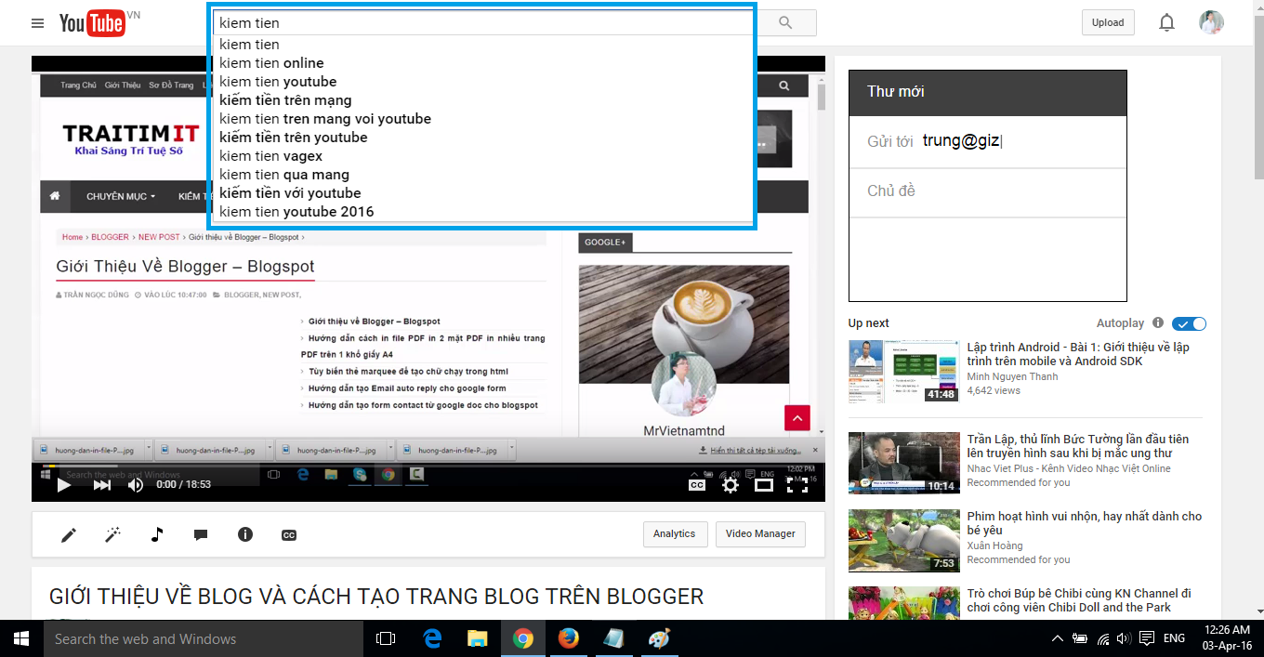Expand the hidden system tray icons
Image resolution: width=1264 pixels, height=657 pixels.
[x=1058, y=638]
